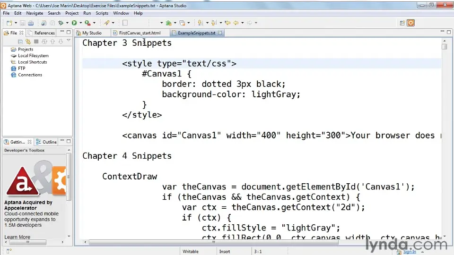Click the 'Chapter 4 Snippets' line in editor
This screenshot has height=255, width=454.
pyautogui.click(x=127, y=156)
